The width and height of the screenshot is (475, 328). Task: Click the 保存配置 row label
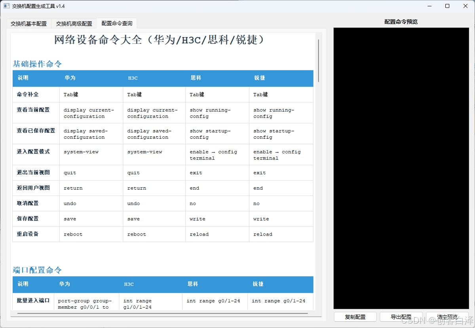click(x=28, y=219)
